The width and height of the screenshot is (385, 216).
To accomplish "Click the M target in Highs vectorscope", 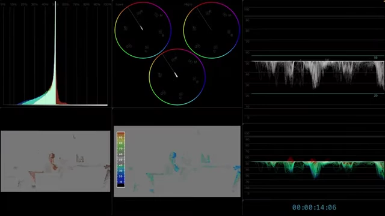I will tap(230, 16).
